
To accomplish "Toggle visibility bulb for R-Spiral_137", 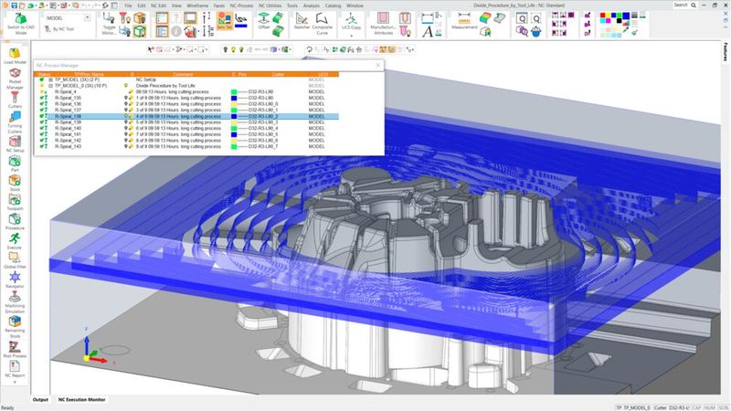I will pos(126,110).
